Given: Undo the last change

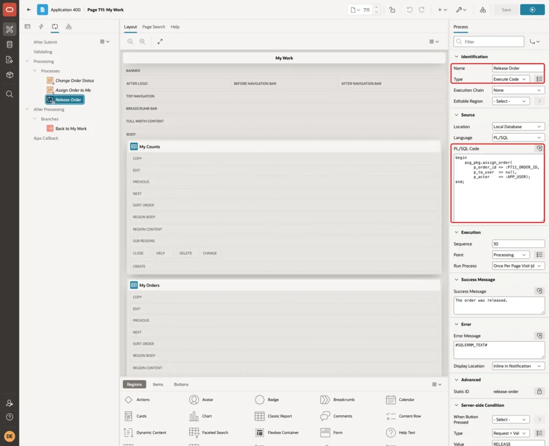Looking at the screenshot, I should (409, 10).
